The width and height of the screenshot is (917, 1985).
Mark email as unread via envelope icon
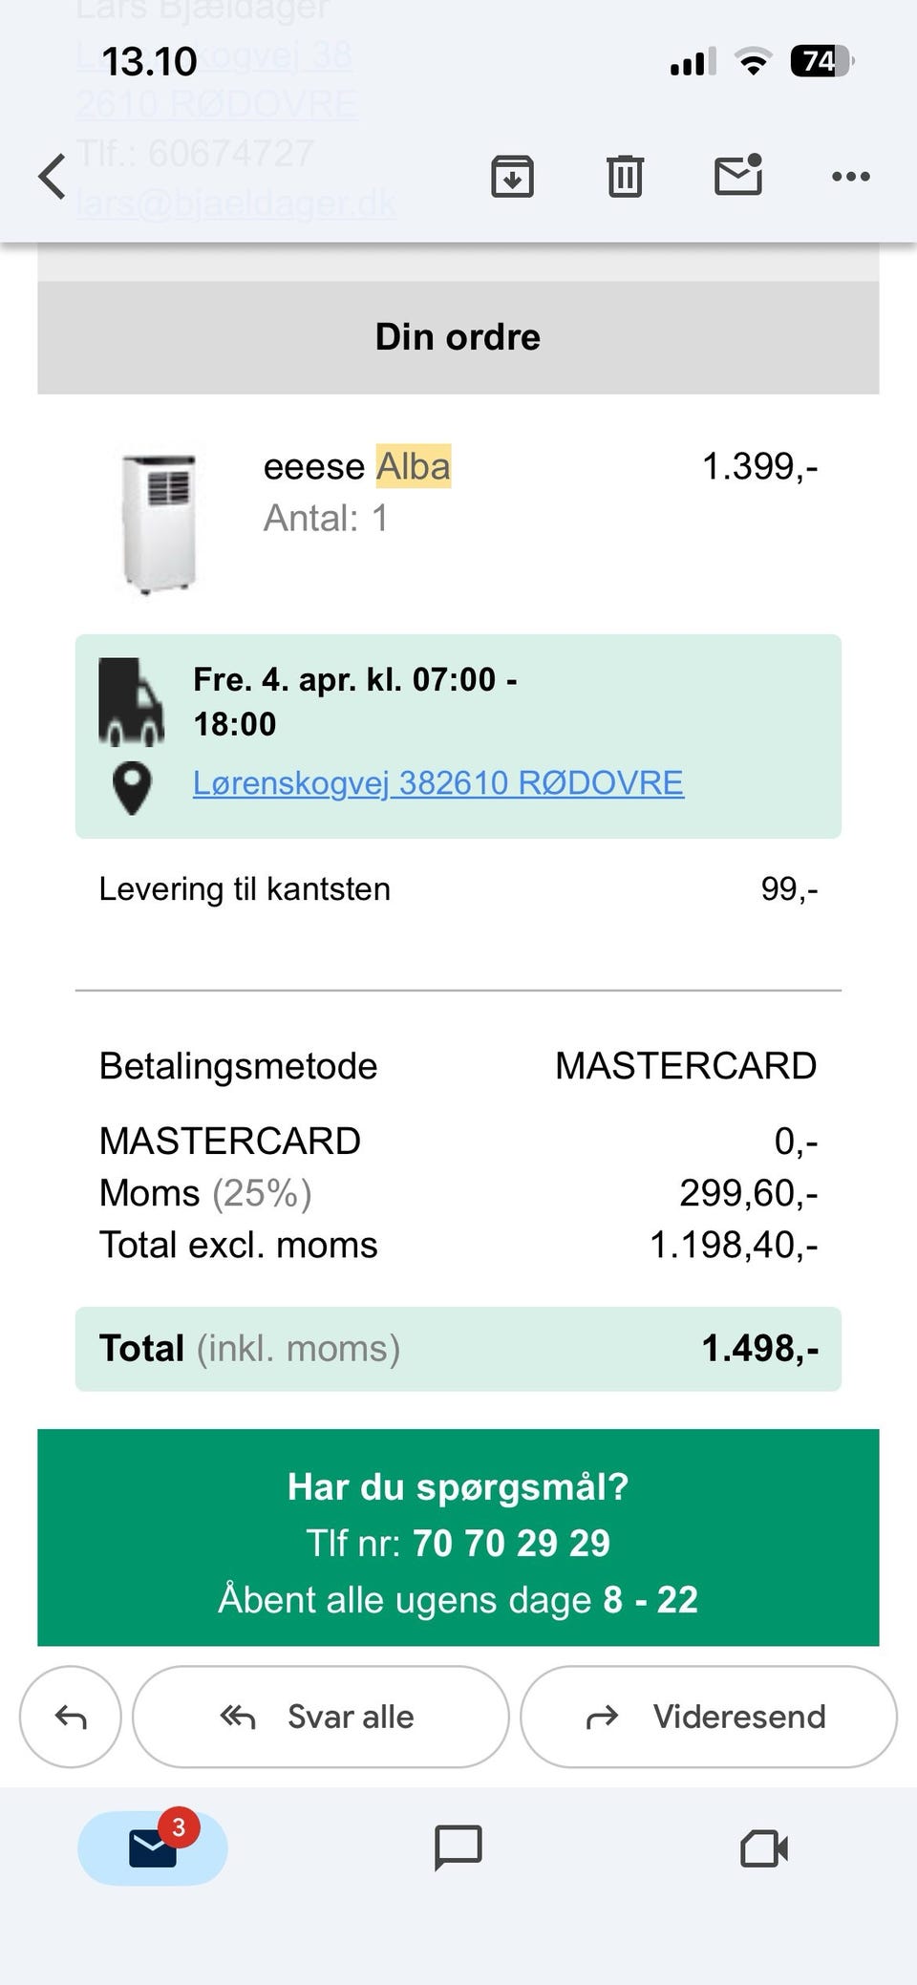point(738,176)
